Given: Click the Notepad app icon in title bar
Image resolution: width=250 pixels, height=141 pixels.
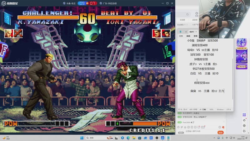Looking at the screenshot, I should coord(181,32).
